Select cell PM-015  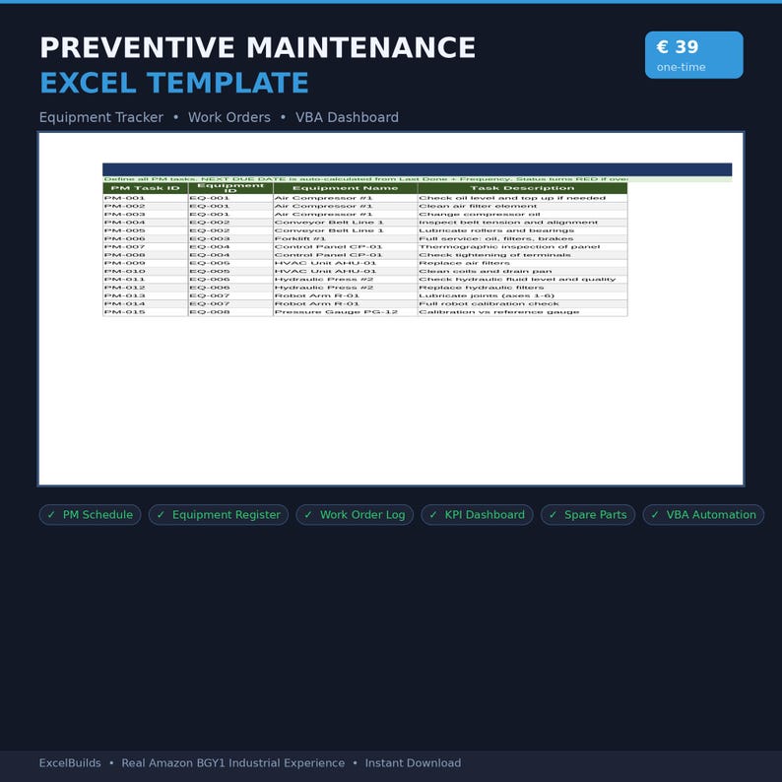pos(145,311)
